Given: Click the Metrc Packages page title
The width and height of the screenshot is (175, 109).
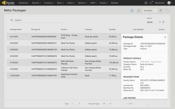Looking at the screenshot, I should tap(15, 10).
